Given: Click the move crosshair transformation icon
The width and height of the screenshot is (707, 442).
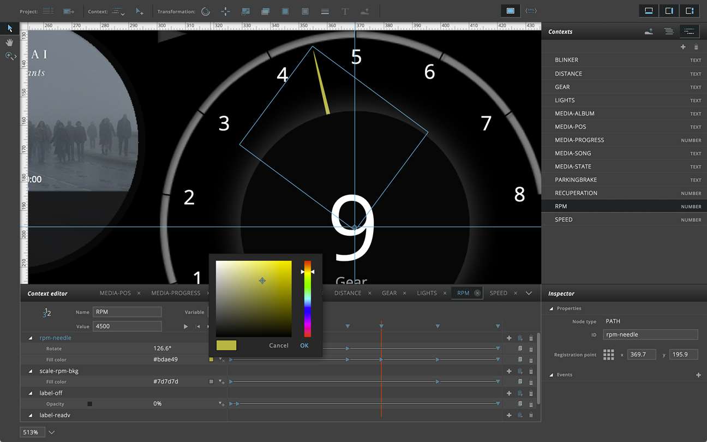Looking at the screenshot, I should click(x=225, y=11).
